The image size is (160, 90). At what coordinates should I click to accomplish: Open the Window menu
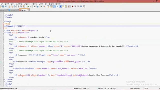click(58, 4)
